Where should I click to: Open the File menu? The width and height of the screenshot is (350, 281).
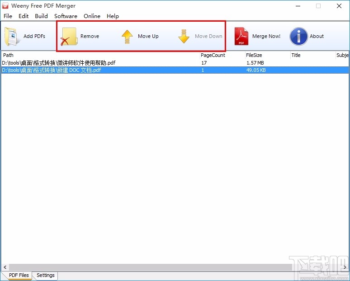[8, 16]
